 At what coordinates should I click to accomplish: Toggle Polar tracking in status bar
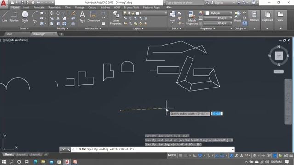200,155
